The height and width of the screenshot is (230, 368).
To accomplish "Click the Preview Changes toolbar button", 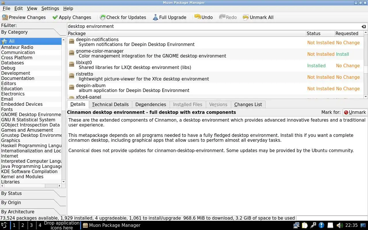I will (x=24, y=17).
